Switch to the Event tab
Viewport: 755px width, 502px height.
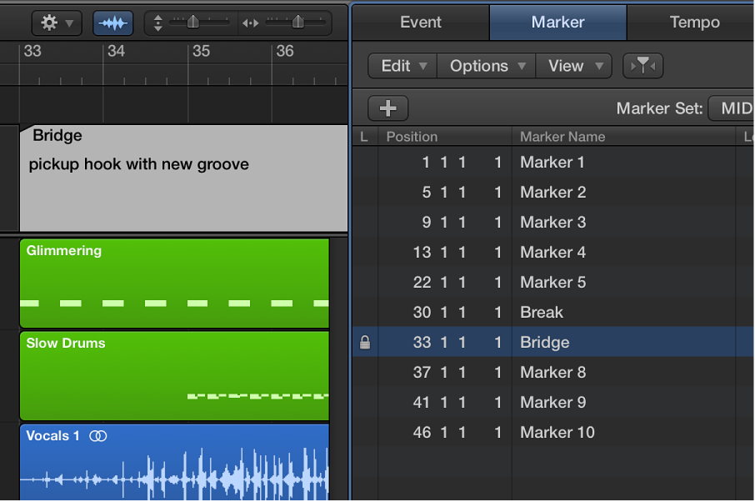coord(421,22)
